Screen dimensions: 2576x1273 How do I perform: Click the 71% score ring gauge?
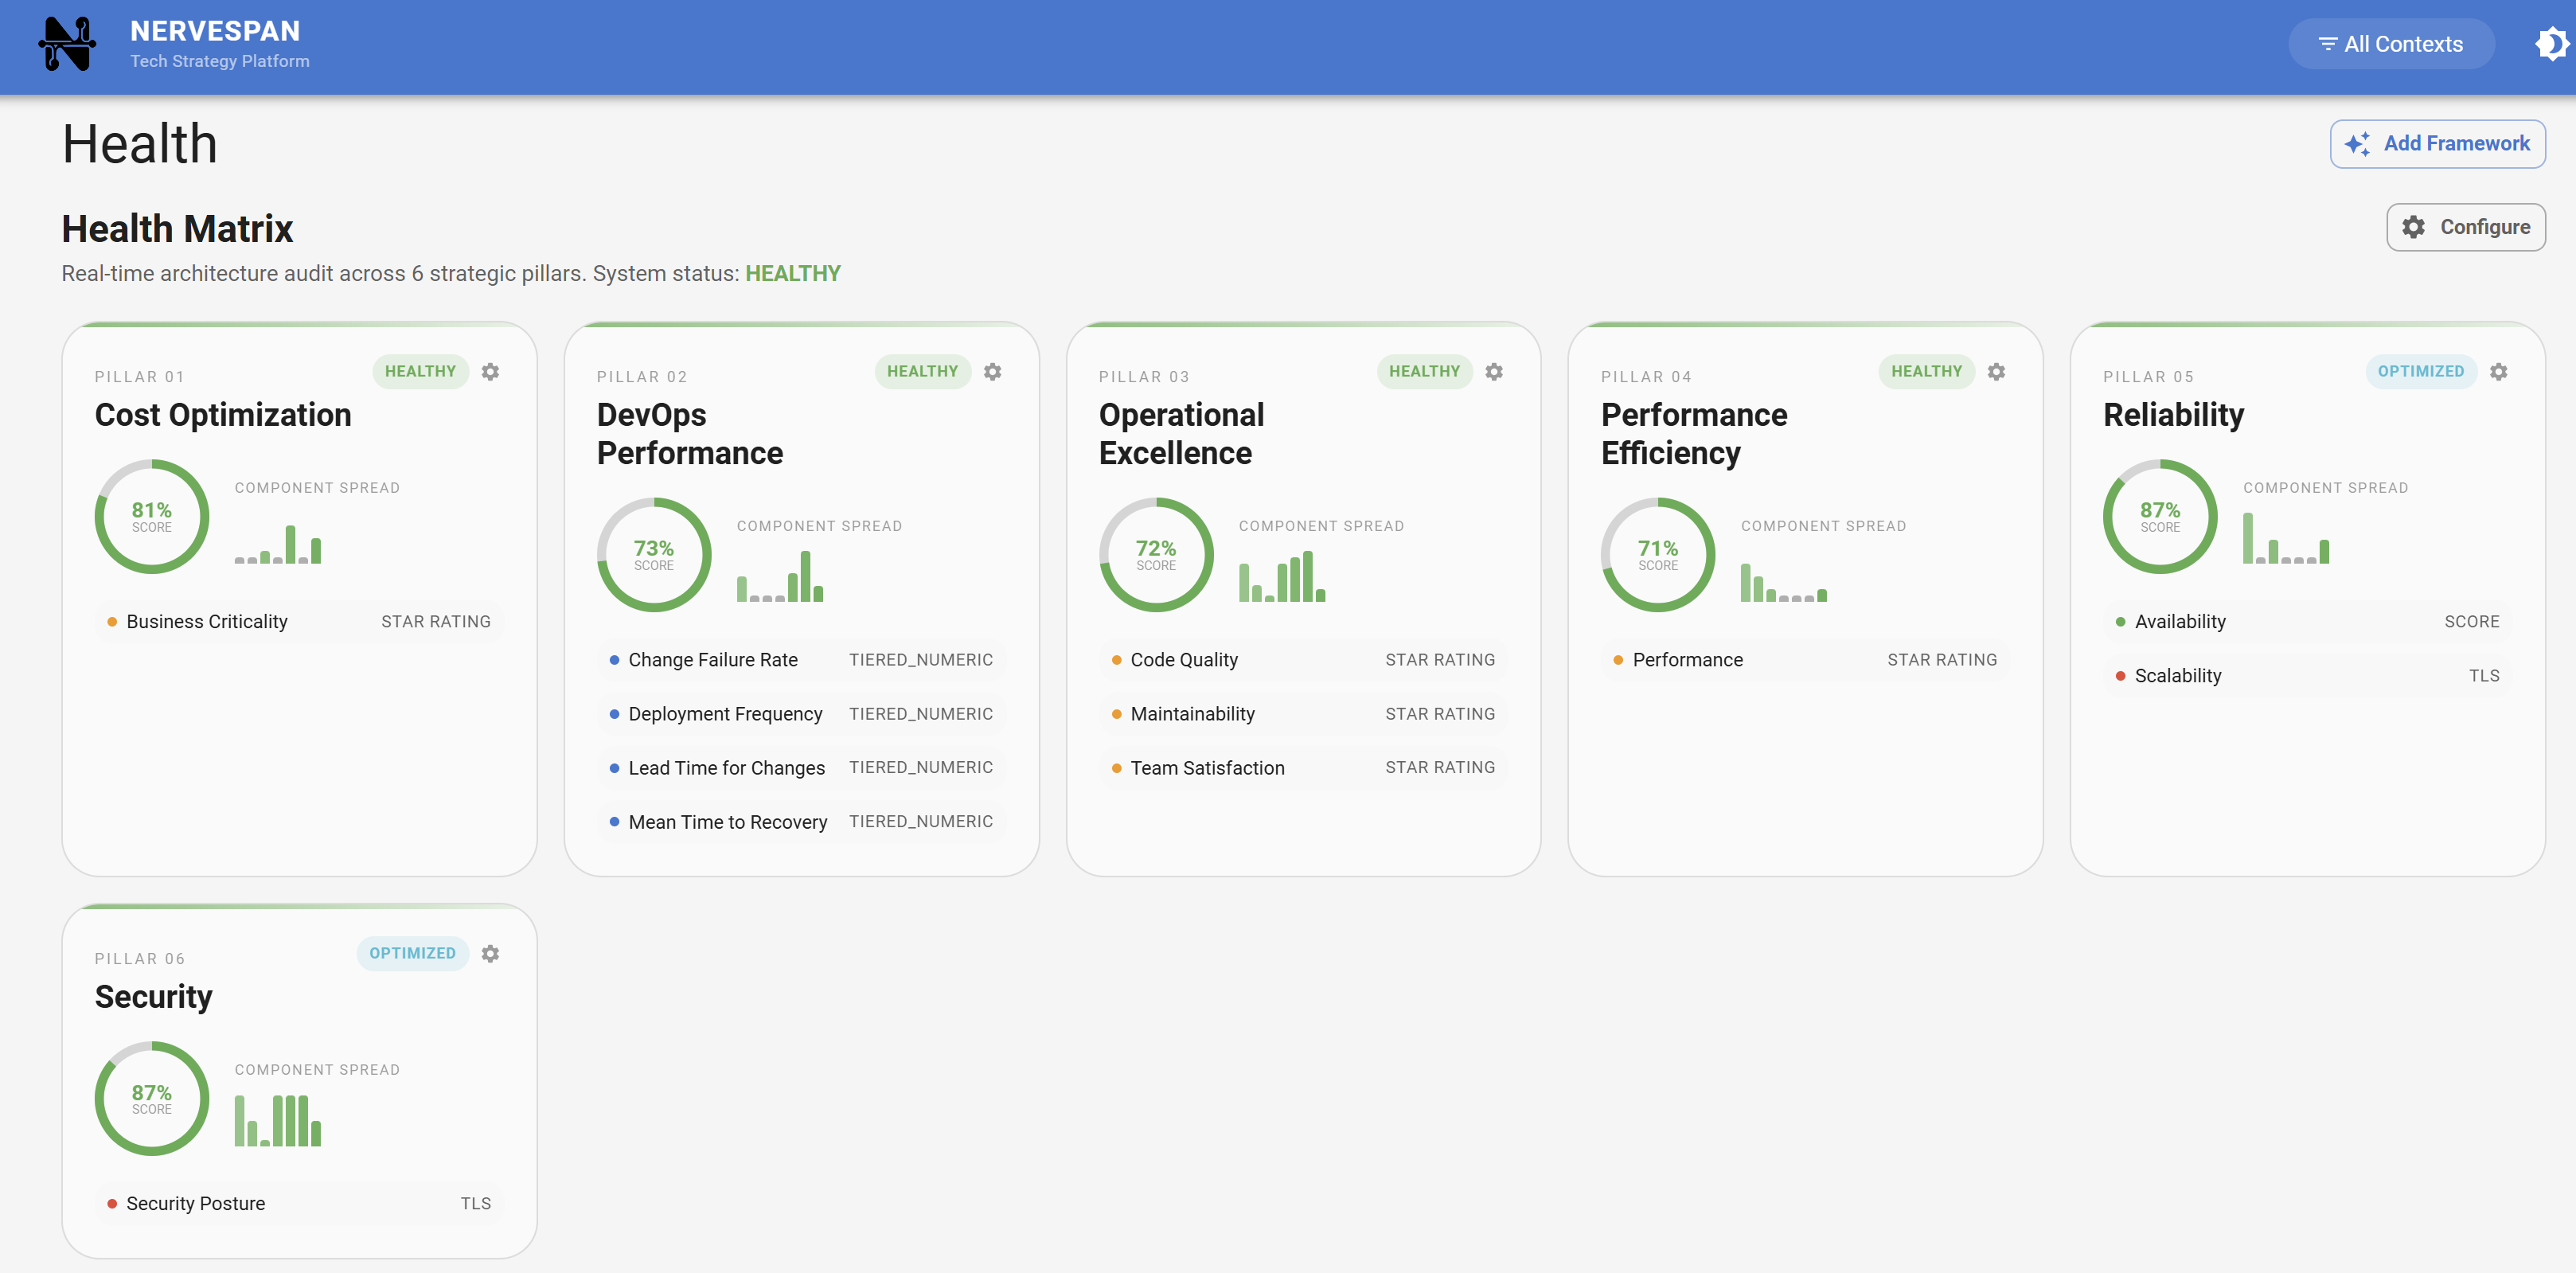click(1658, 555)
